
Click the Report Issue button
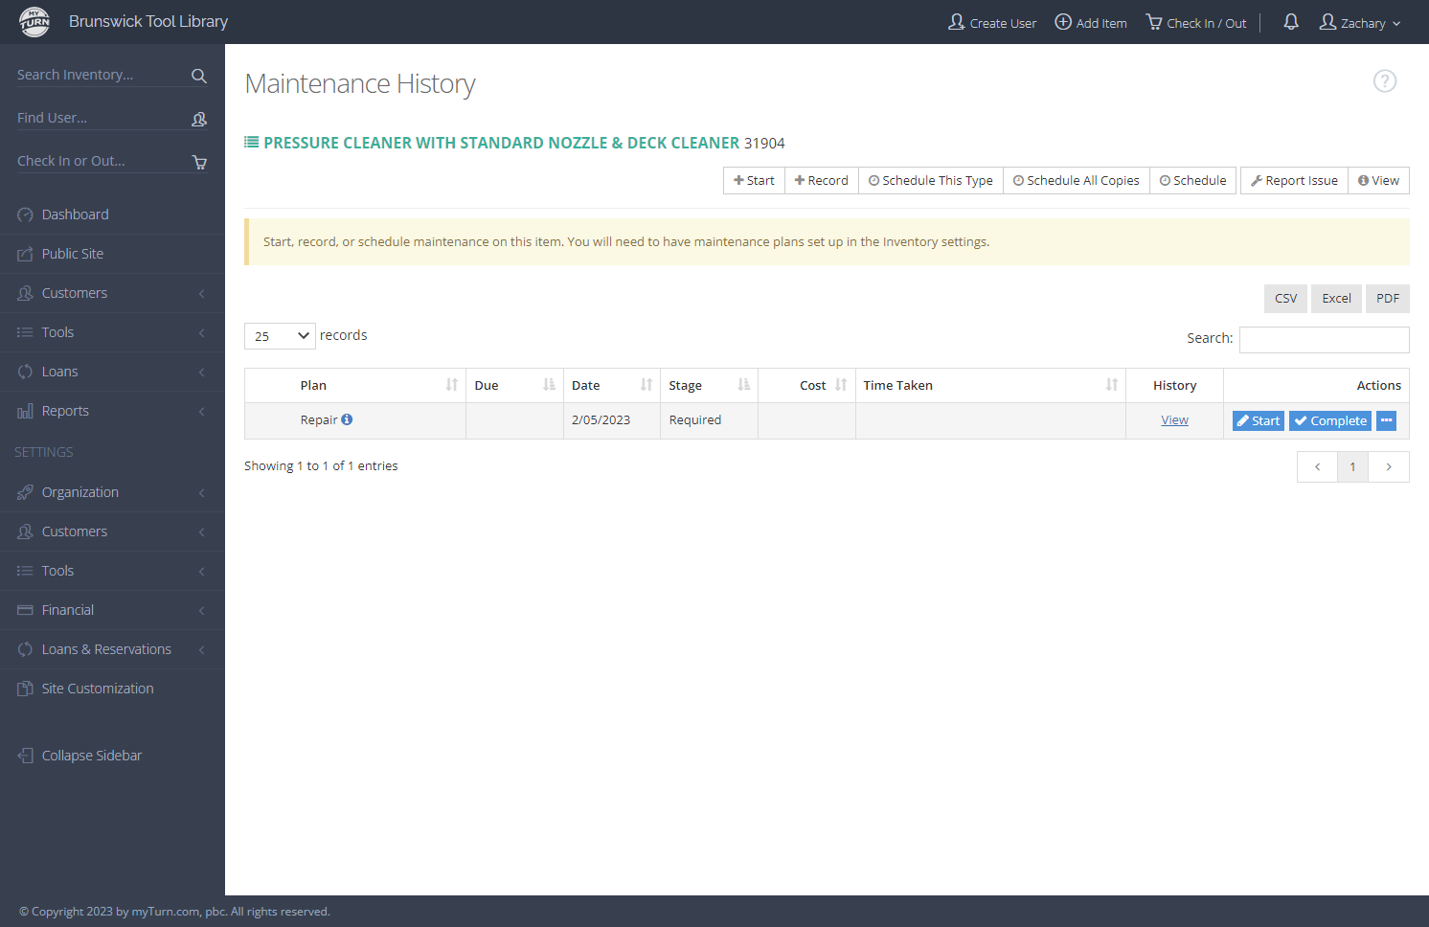1294,181
